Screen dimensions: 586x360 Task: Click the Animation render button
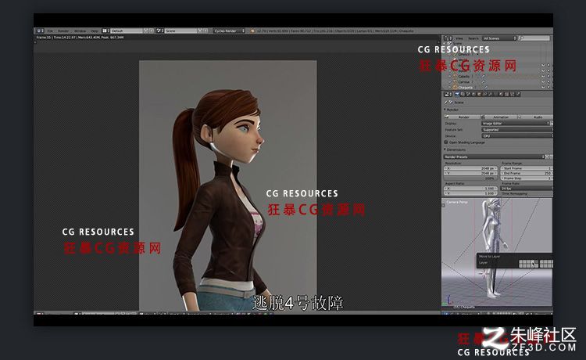pyautogui.click(x=499, y=117)
